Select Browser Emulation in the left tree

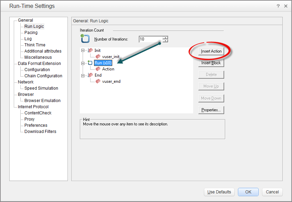coord(42,101)
